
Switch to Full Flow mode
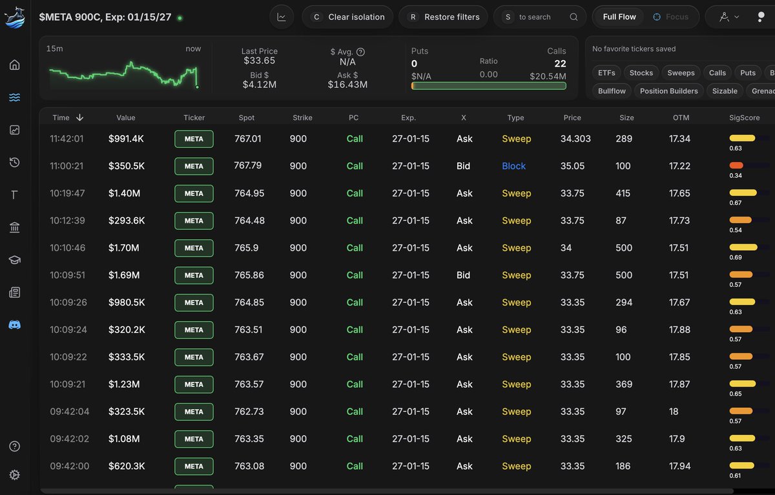[x=619, y=17]
